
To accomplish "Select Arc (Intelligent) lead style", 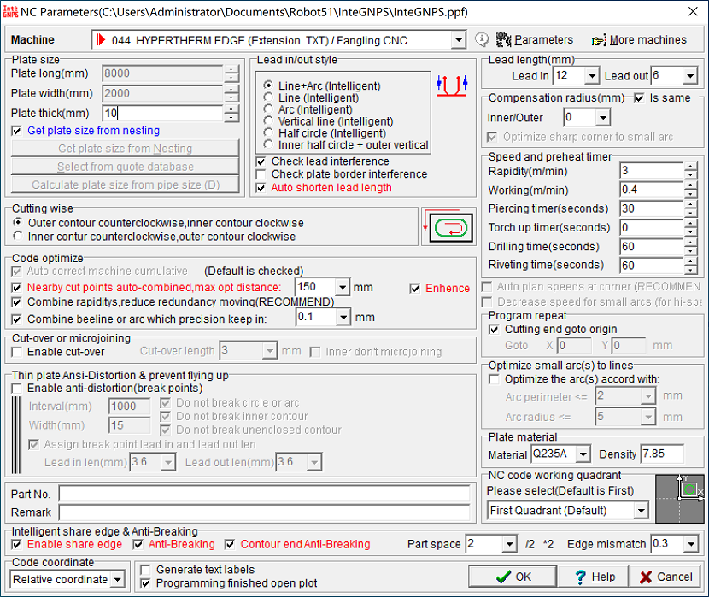I will tap(268, 109).
